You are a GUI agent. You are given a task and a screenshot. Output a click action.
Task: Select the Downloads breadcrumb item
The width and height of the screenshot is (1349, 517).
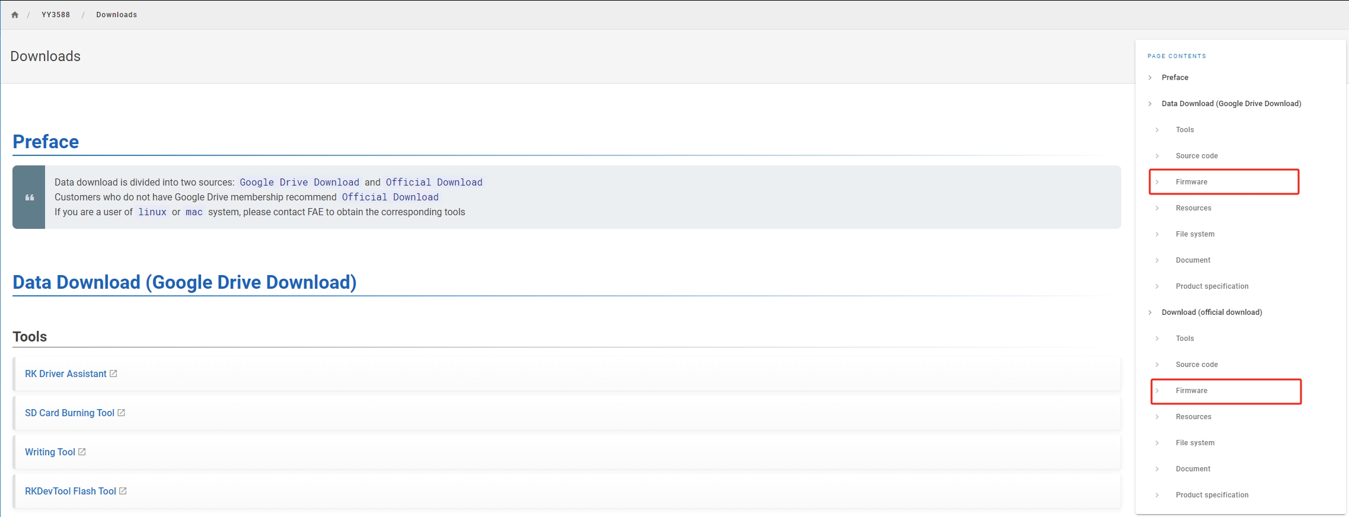pos(116,15)
